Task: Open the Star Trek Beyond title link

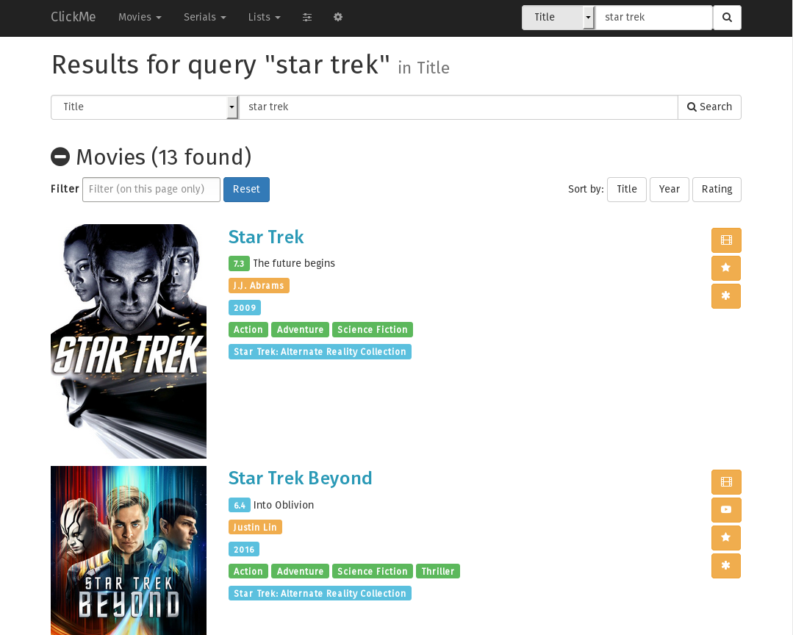Action: [x=300, y=478]
